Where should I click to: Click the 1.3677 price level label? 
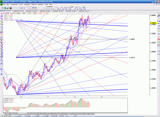[x=132, y=57]
